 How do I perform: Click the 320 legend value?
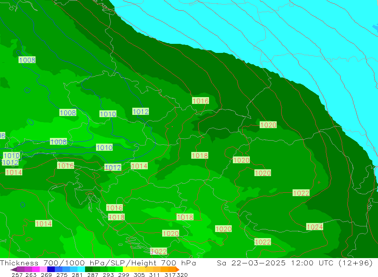(182, 275)
